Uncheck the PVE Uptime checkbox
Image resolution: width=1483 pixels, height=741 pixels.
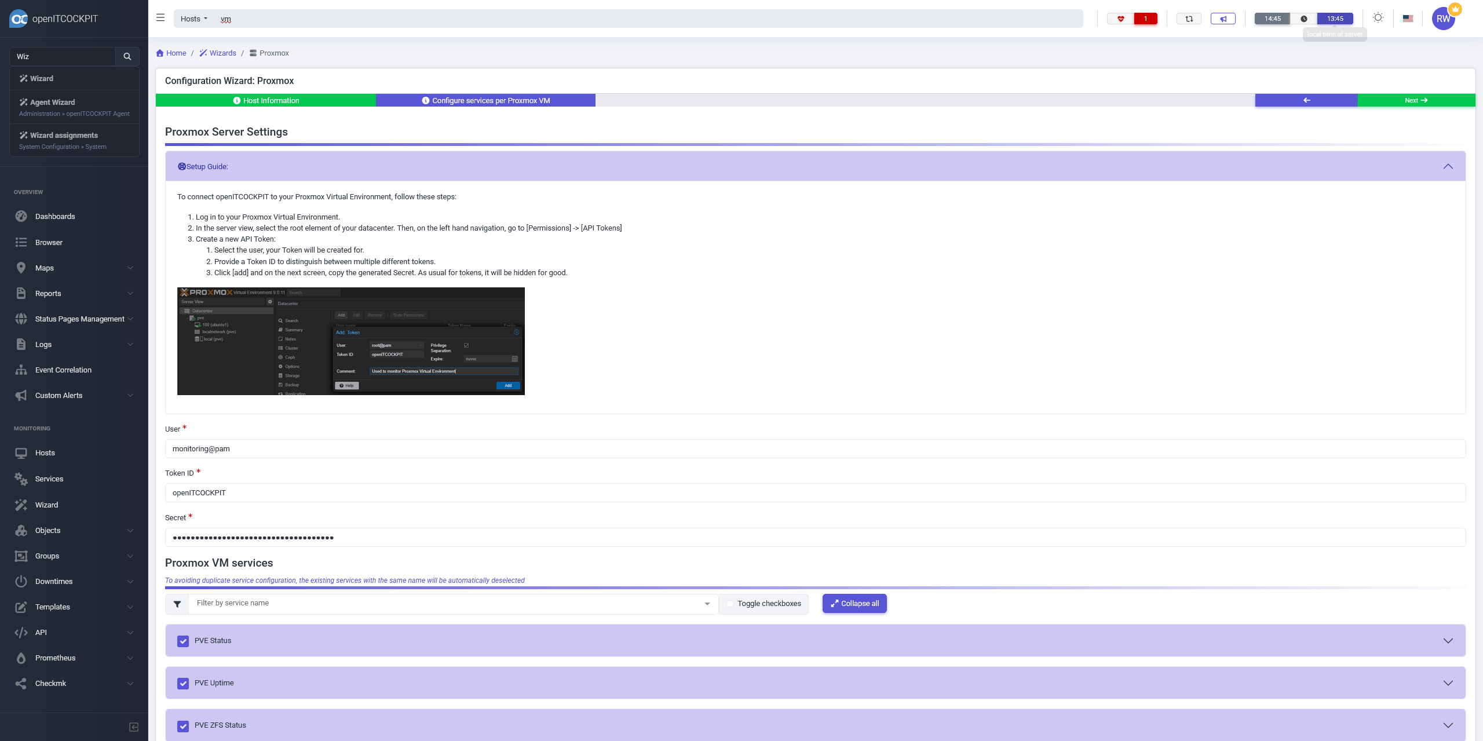tap(183, 683)
